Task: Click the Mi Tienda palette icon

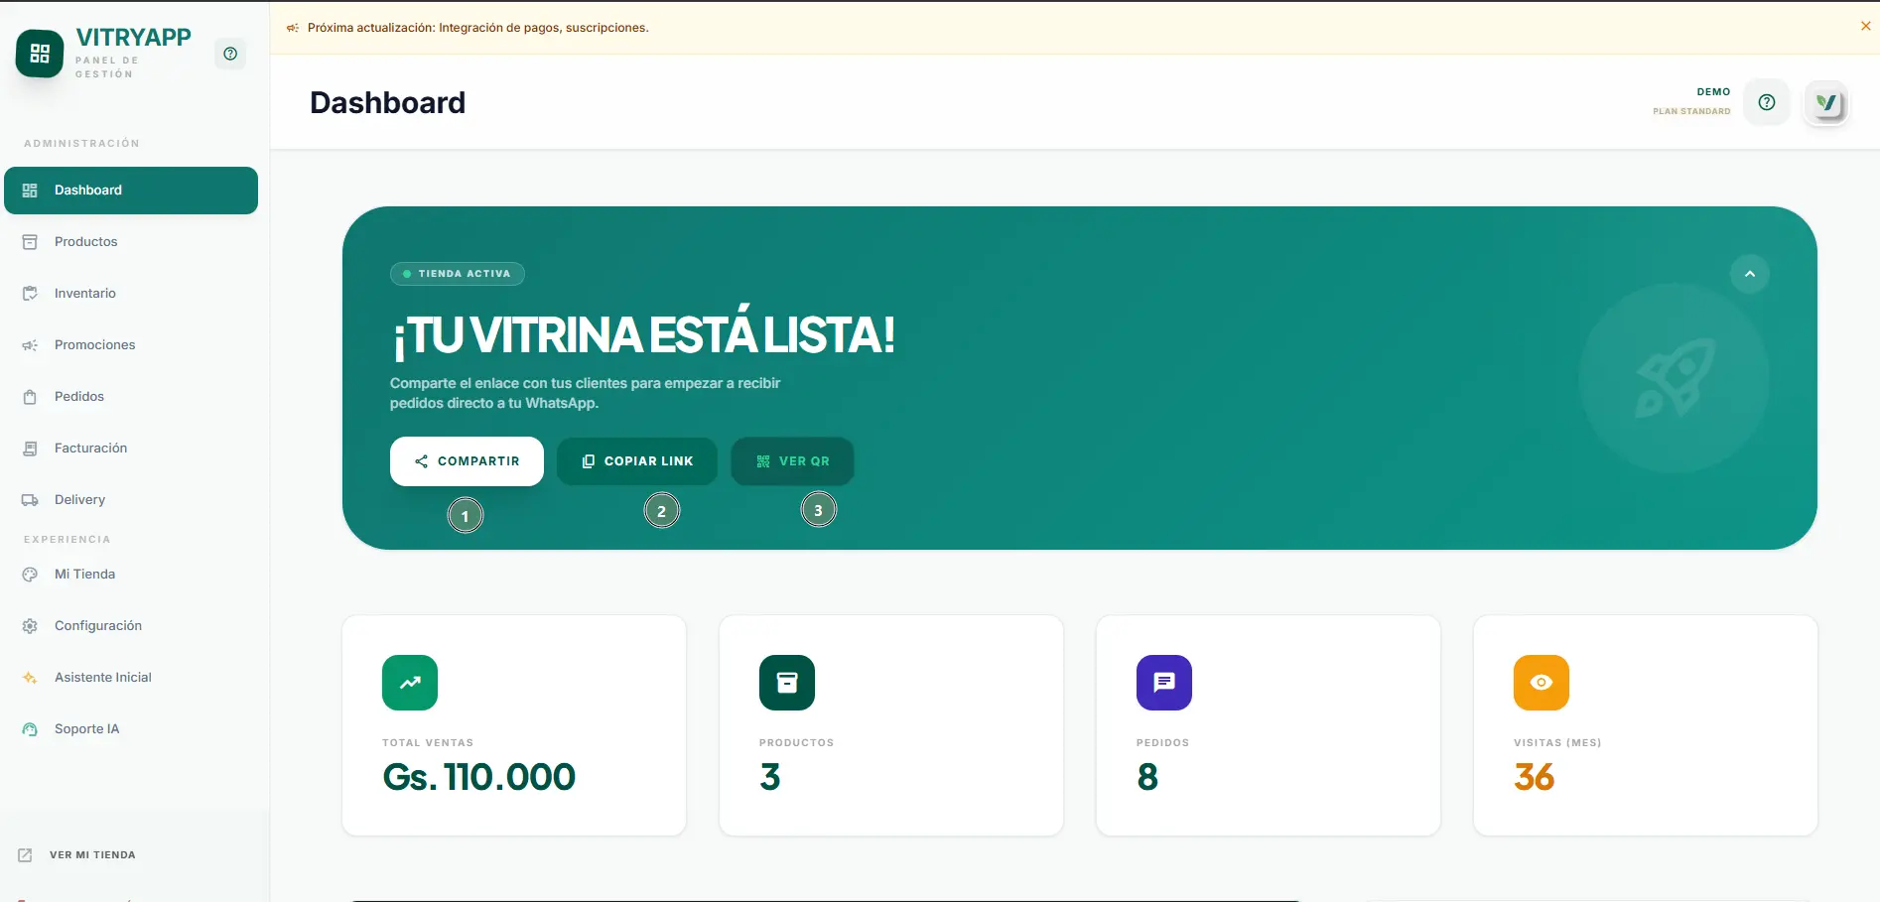Action: click(30, 575)
